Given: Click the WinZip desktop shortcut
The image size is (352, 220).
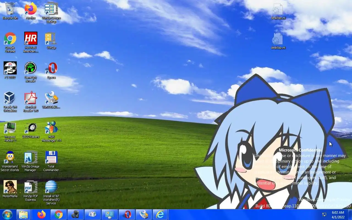Looking at the screenshot, I should [x=51, y=41].
